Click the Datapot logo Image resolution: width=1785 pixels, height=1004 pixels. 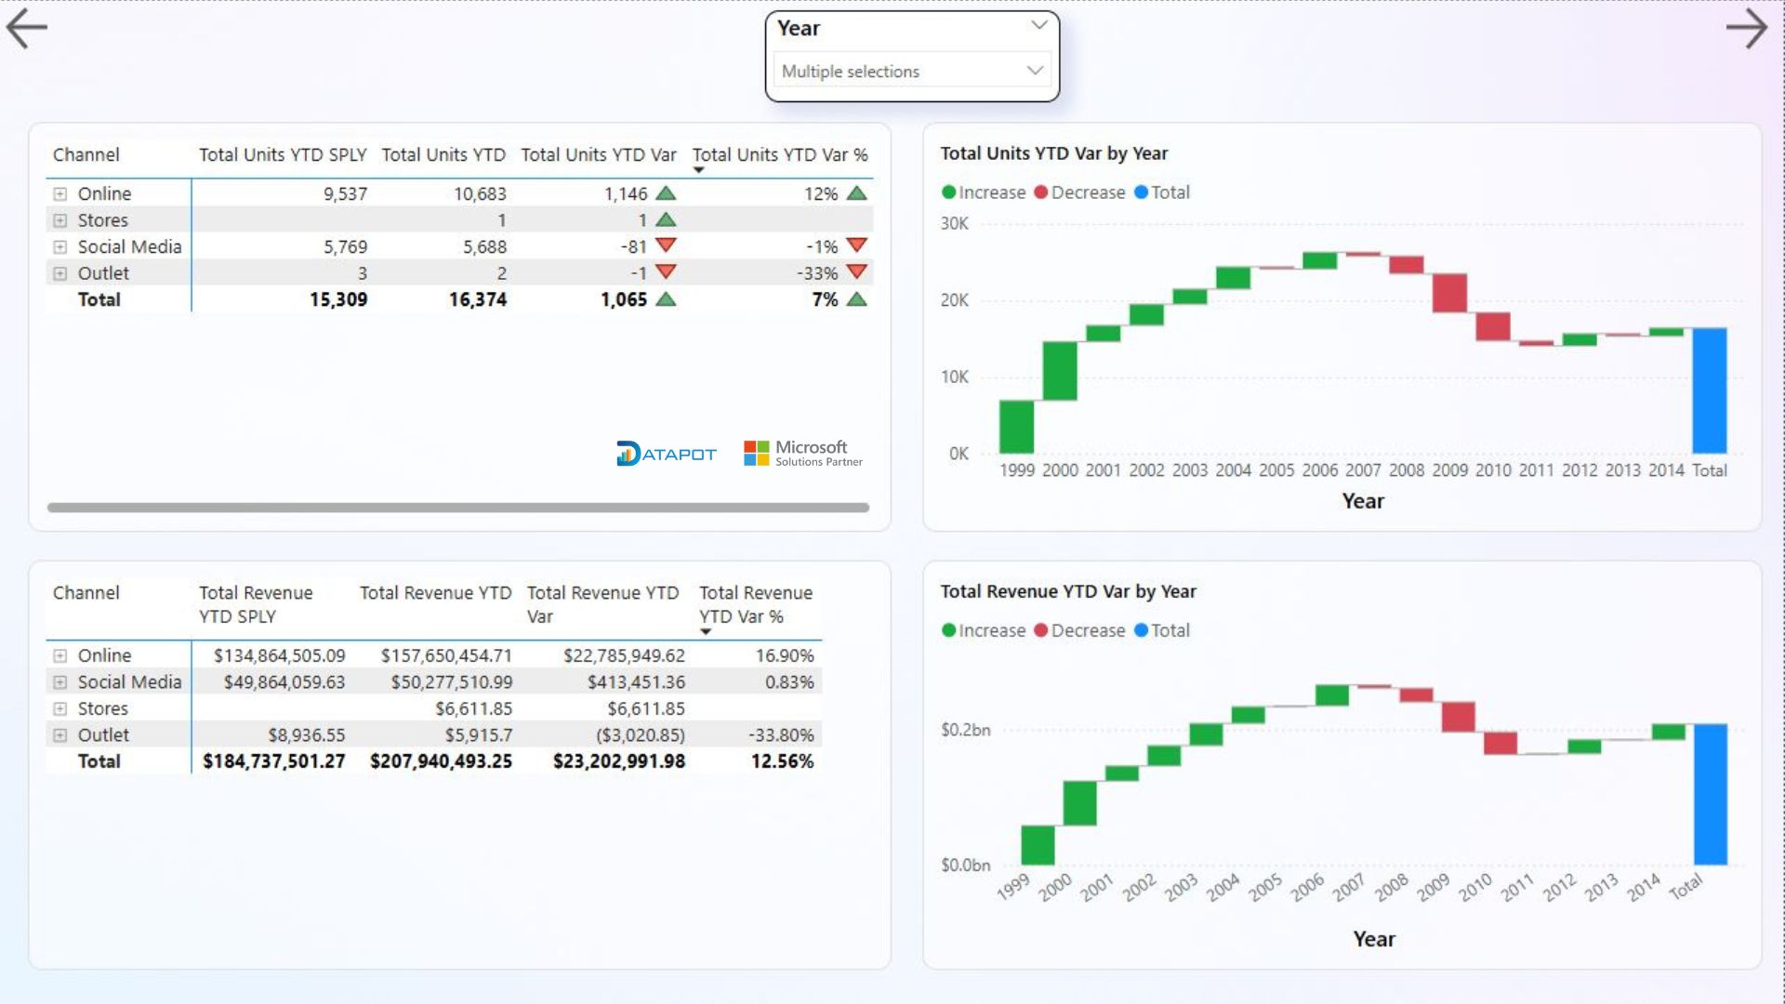(x=666, y=454)
